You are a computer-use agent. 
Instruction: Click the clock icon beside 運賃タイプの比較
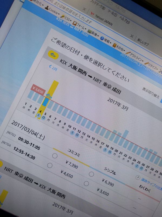pyautogui.click(x=138, y=177)
